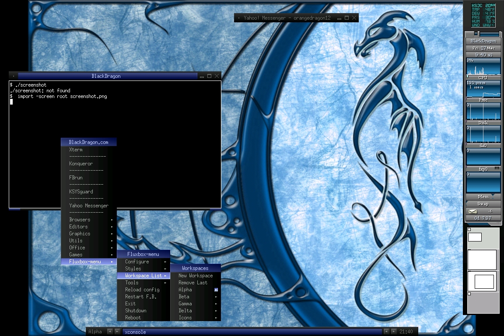Close the Yahoo! Messenger window
This screenshot has width=504, height=336.
(354, 18)
